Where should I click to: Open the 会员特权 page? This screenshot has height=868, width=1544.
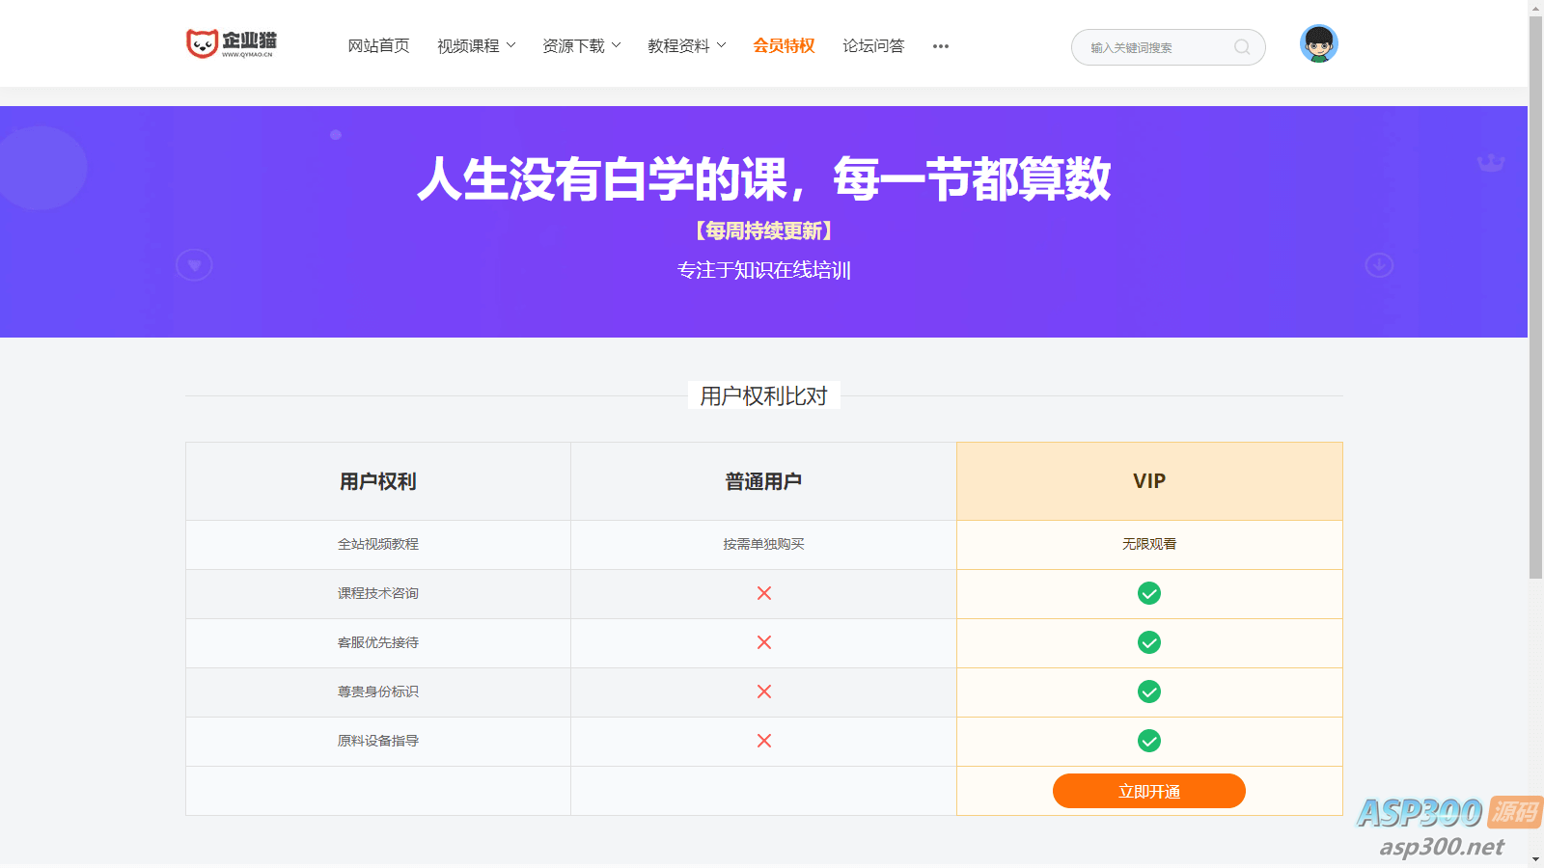tap(784, 46)
